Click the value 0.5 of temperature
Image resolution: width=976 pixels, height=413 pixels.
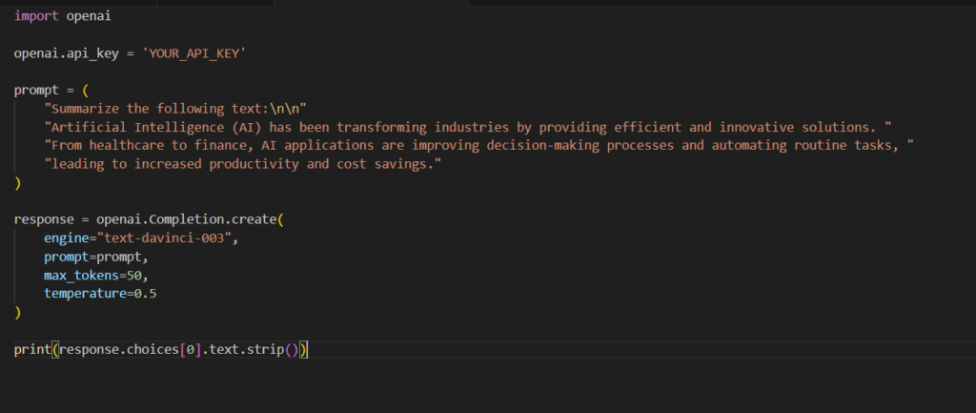tap(146, 293)
